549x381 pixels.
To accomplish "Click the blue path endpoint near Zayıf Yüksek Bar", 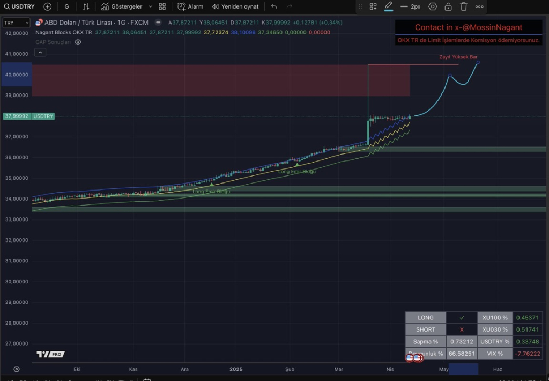I will tap(478, 62).
